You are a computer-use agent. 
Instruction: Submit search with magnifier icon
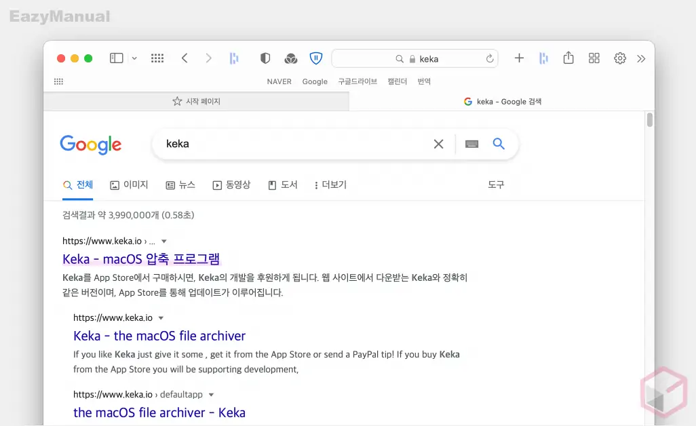499,143
